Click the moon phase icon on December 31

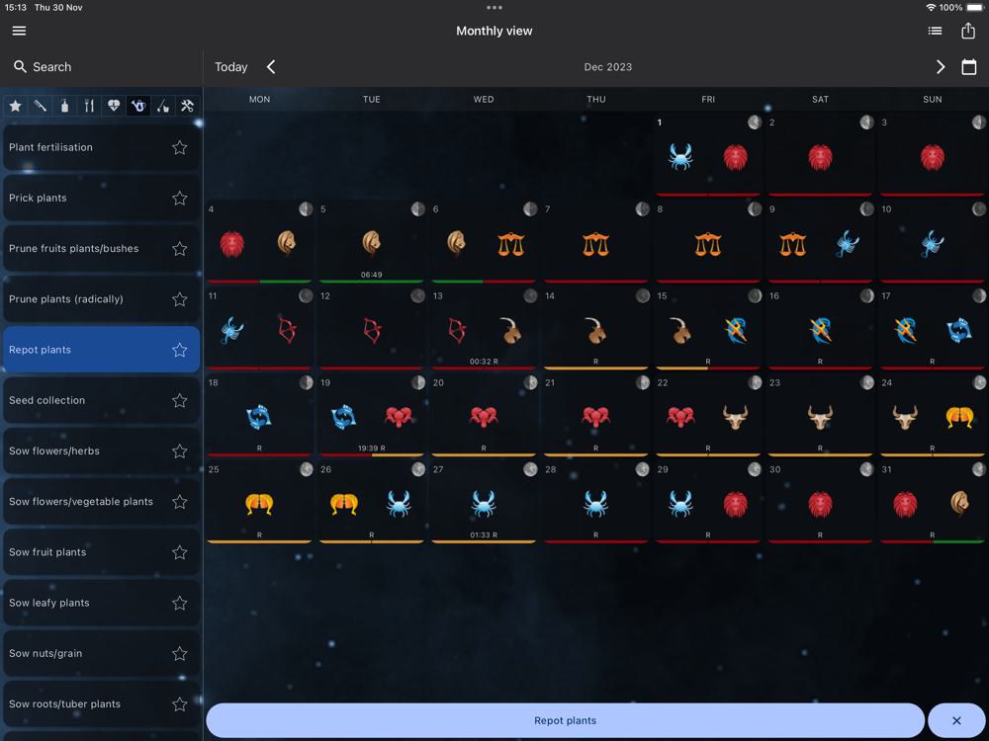click(x=979, y=468)
